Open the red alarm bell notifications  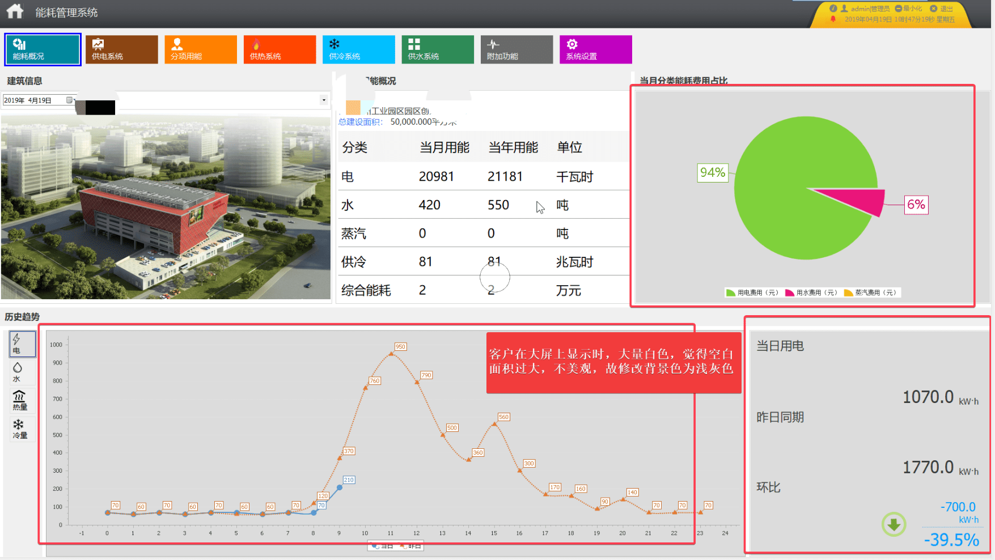(x=833, y=19)
